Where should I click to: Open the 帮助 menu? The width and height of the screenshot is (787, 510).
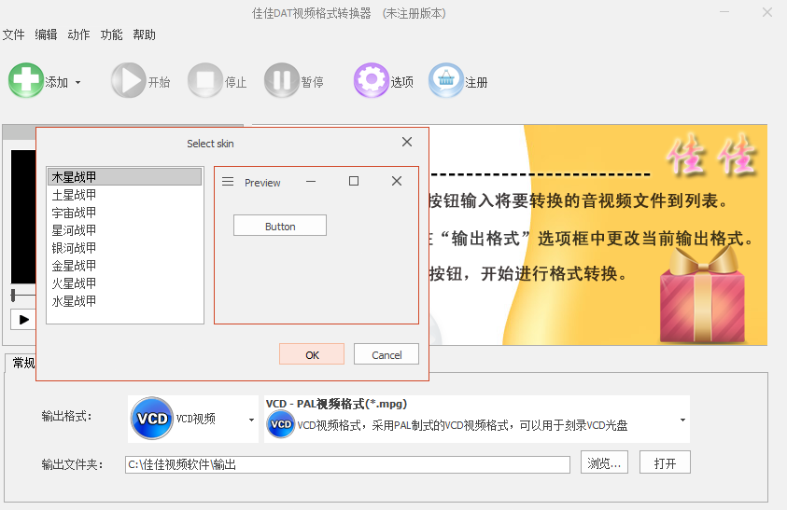(144, 34)
